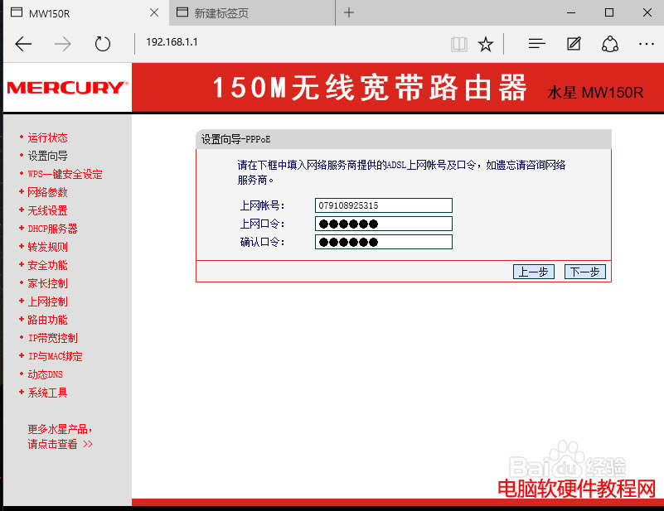The image size is (664, 511).
Task: Click the 下一步 button
Action: pos(584,272)
